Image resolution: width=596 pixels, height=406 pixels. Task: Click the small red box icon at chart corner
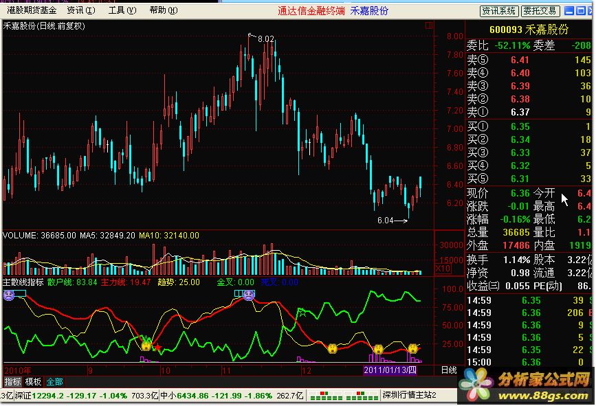[429, 25]
